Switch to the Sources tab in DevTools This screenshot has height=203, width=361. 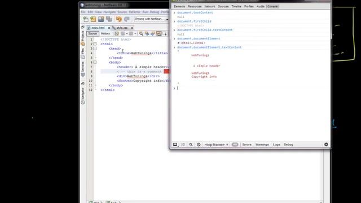[223, 6]
